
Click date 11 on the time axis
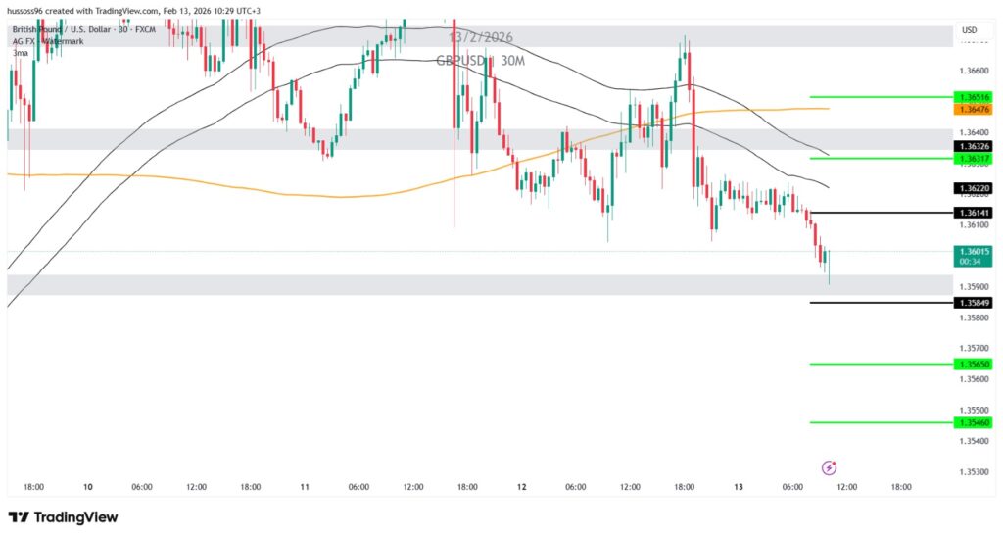click(305, 486)
